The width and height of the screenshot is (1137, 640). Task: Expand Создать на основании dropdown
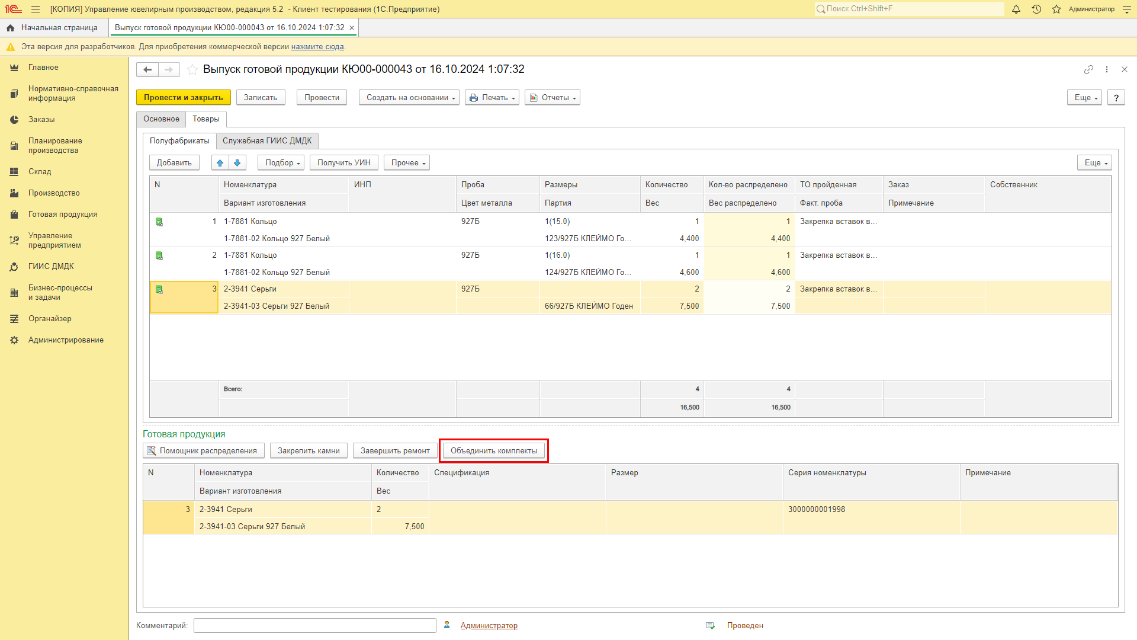pos(409,98)
